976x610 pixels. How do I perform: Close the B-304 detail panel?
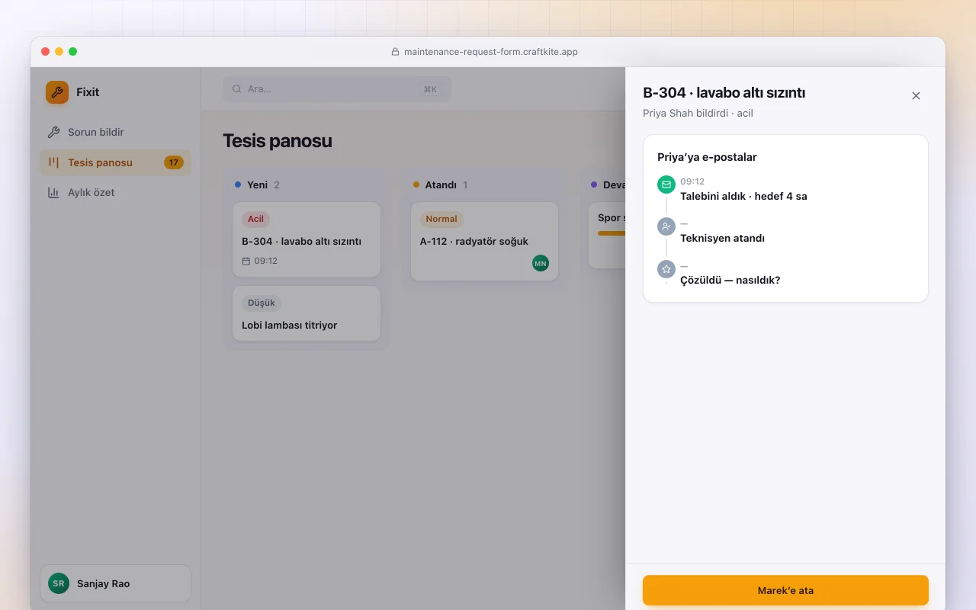coord(916,95)
